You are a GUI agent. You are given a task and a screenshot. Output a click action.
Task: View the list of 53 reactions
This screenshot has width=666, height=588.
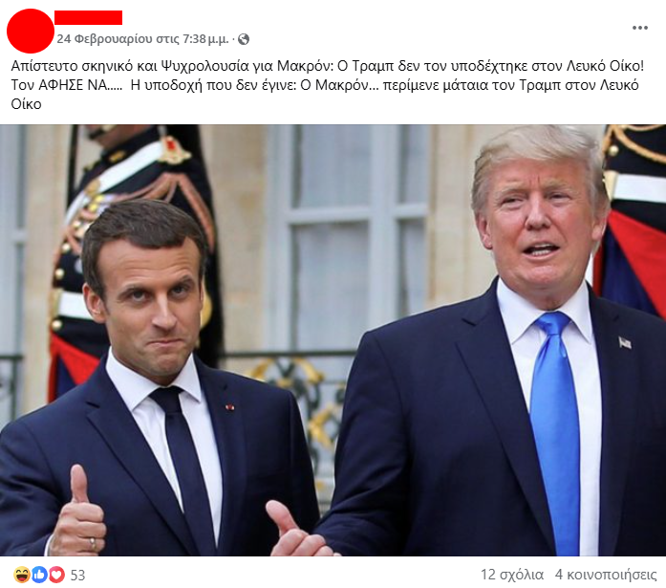[x=77, y=576]
